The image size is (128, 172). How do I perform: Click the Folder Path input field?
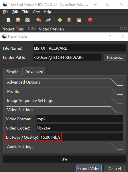click(x=67, y=57)
